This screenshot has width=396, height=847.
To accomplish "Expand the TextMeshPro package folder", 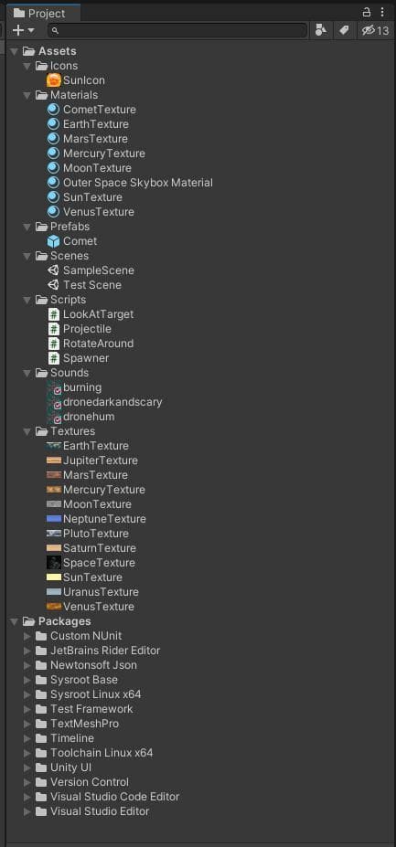I will 27,724.
